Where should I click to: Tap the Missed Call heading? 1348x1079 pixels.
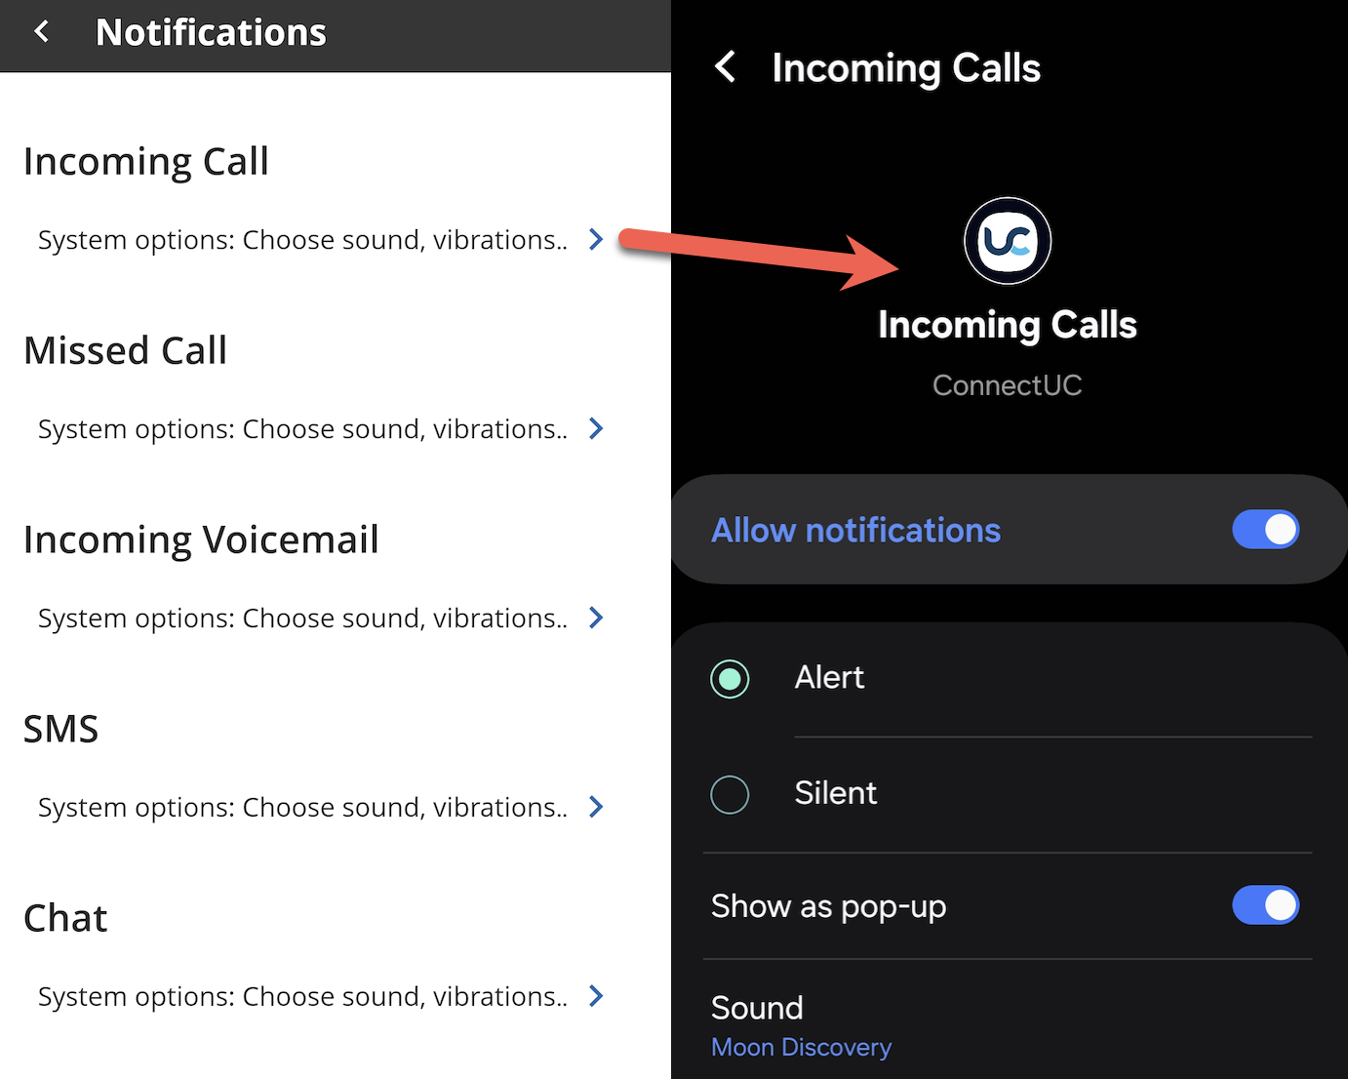(x=126, y=351)
